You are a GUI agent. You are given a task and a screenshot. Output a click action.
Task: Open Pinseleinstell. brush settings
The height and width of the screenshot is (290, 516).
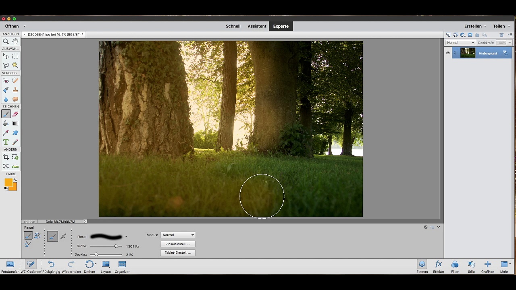[x=178, y=244]
